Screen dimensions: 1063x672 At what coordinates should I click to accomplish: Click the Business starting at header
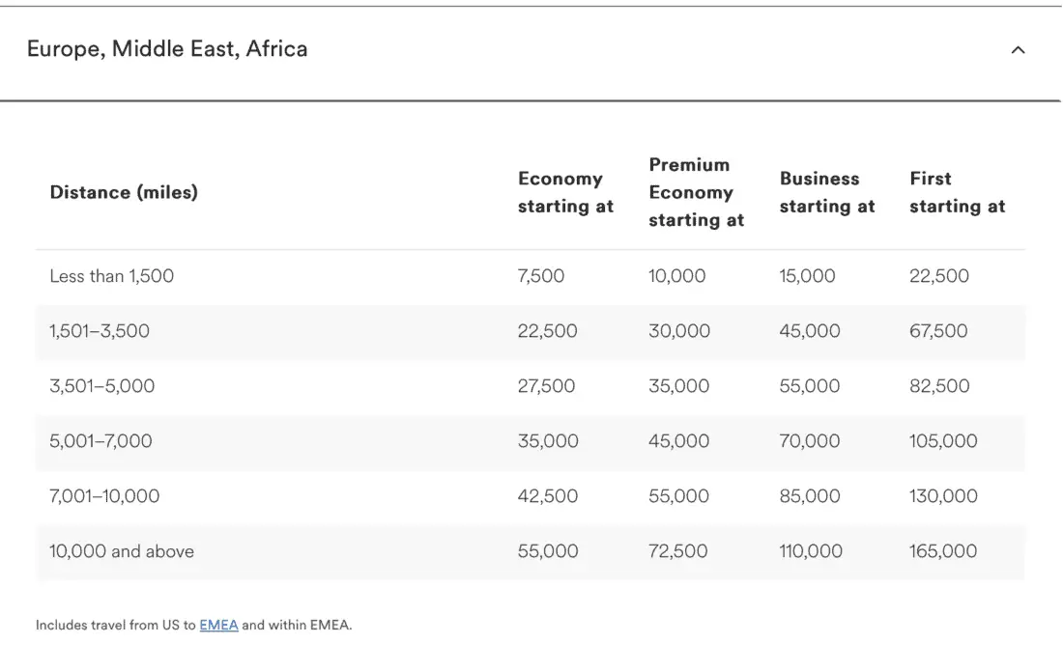point(826,192)
